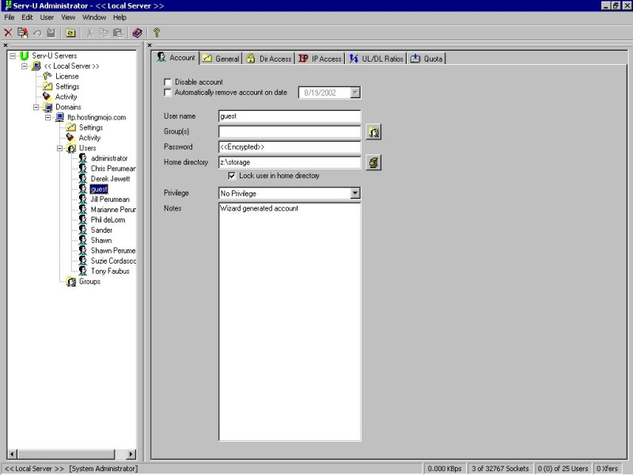
Task: Select the administrator user in the tree
Action: point(108,158)
